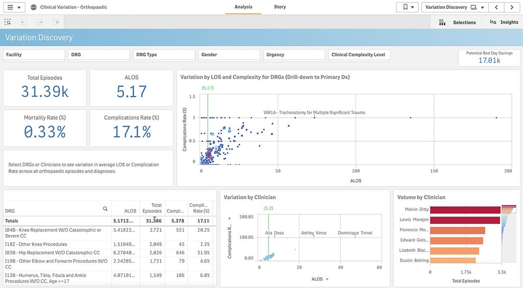Viewport: 523px width, 288px height.
Task: Select Melvin Ditty bar
Action: pos(465,210)
